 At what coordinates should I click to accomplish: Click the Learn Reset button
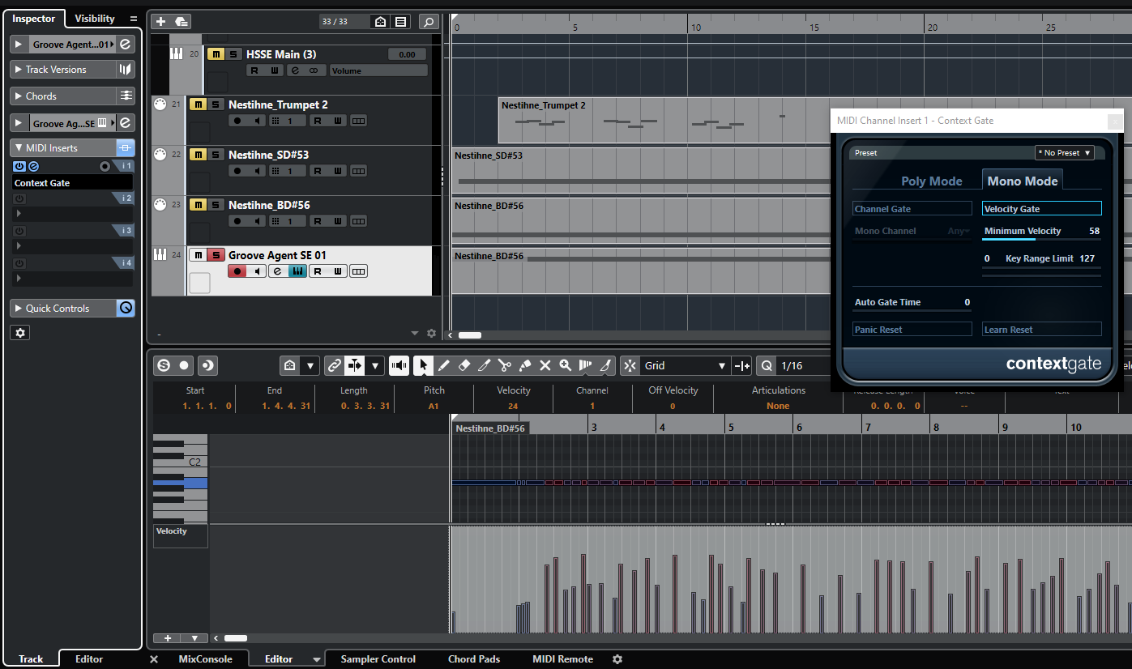(x=1041, y=329)
